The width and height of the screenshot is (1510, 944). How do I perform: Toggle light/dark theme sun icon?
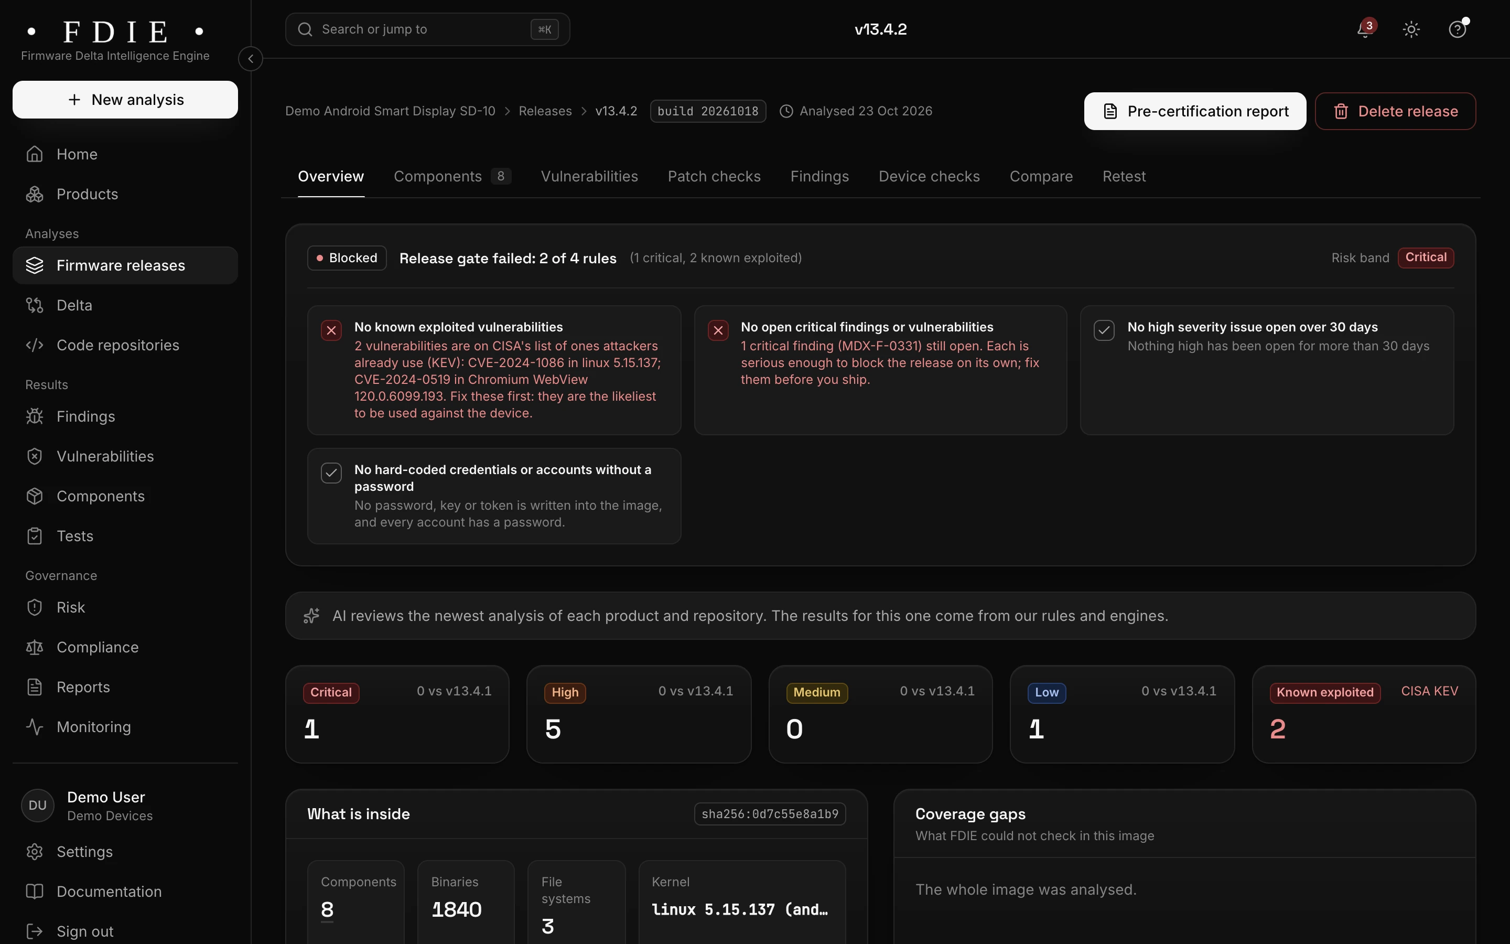coord(1411,29)
